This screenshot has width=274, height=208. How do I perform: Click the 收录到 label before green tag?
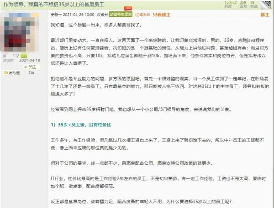tap(103, 15)
